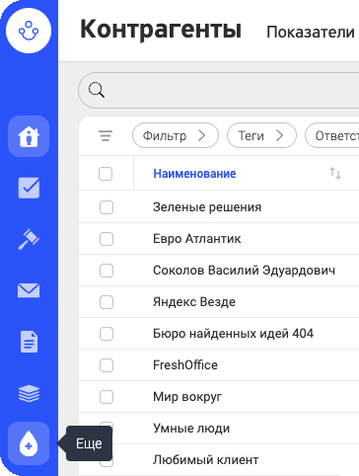Check the box for Бюро найденных идей 404

(x=107, y=334)
